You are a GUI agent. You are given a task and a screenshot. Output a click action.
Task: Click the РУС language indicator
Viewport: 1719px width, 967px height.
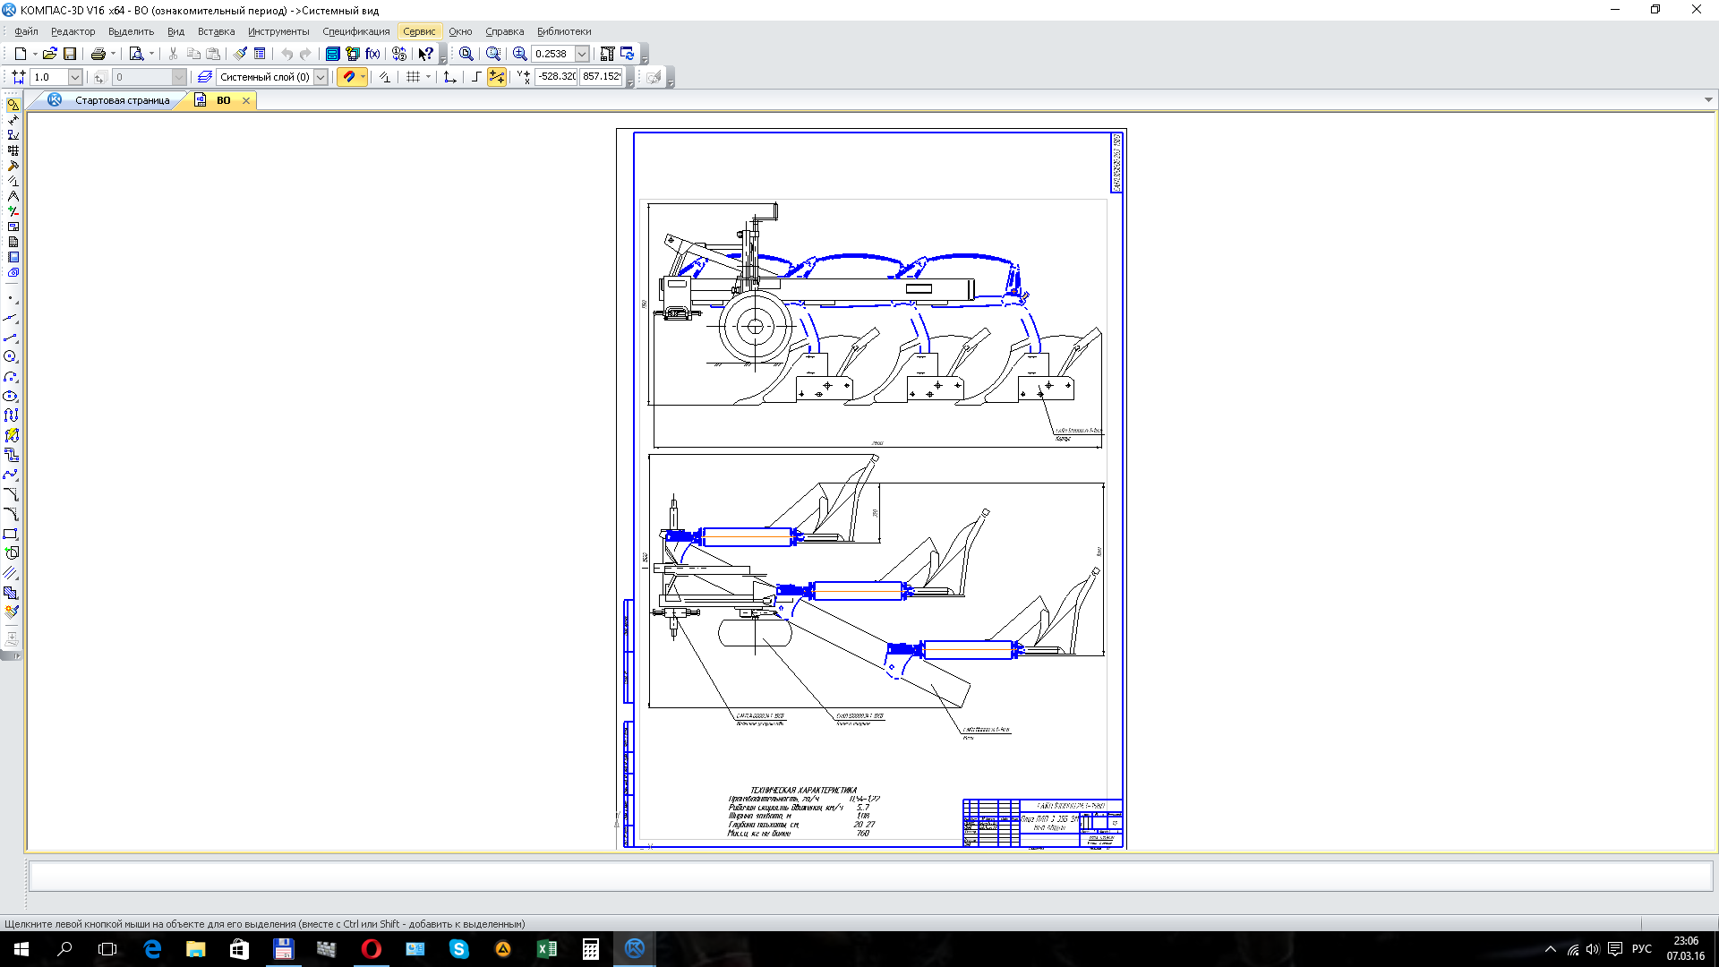click(1641, 949)
